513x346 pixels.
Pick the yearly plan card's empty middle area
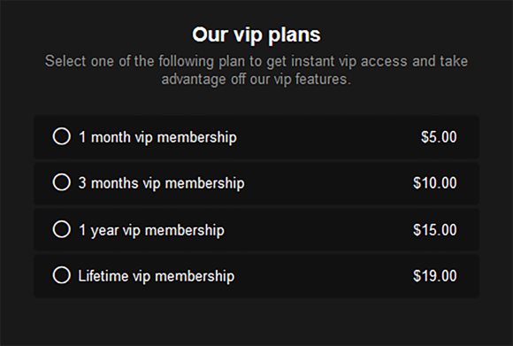[x=318, y=230]
